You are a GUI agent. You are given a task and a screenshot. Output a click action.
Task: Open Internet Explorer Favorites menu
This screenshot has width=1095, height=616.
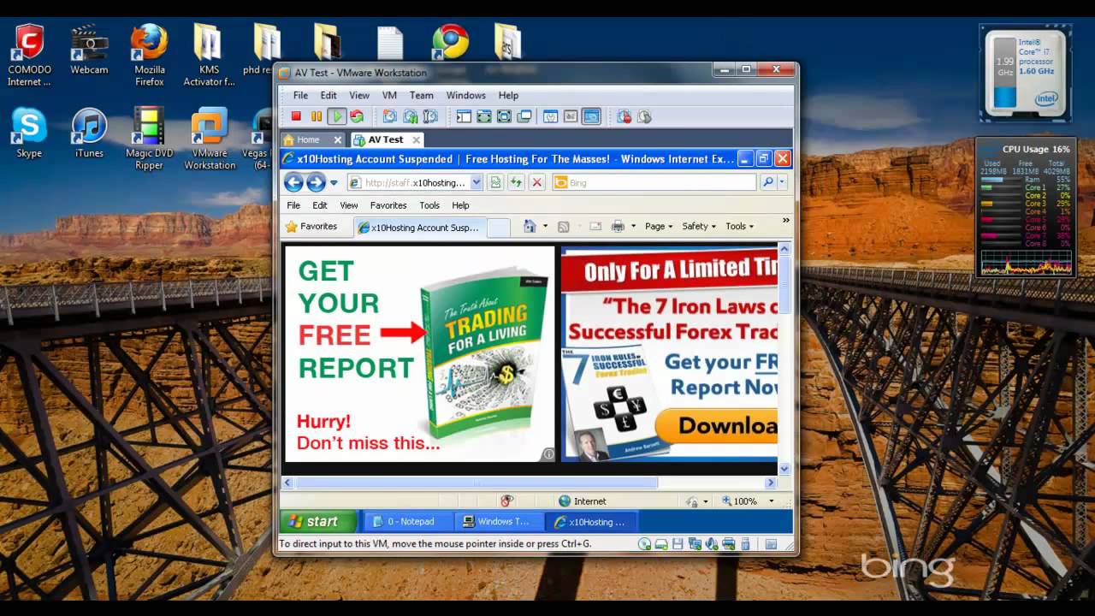click(x=388, y=205)
